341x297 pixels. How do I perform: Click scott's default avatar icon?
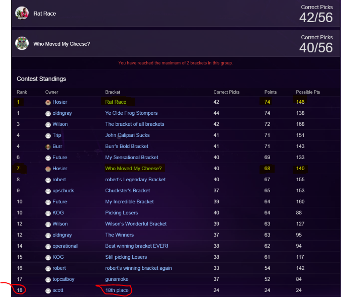click(x=48, y=290)
